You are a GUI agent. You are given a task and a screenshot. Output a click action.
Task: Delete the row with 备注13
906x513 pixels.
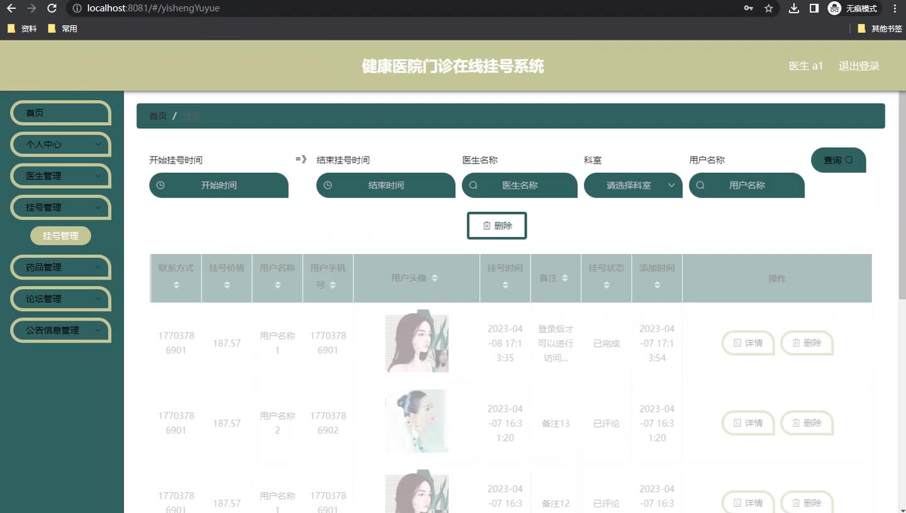807,423
